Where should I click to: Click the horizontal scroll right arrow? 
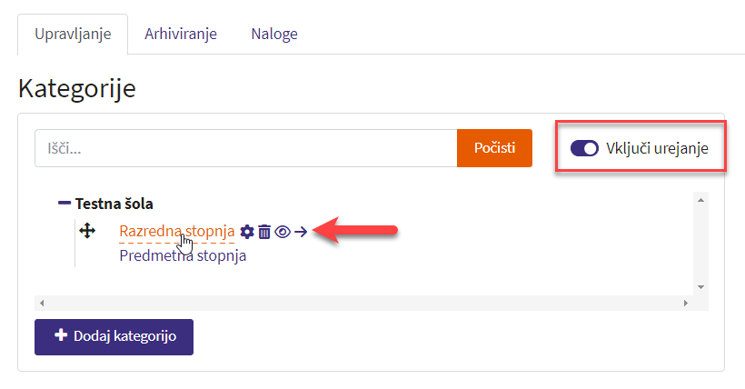(686, 302)
